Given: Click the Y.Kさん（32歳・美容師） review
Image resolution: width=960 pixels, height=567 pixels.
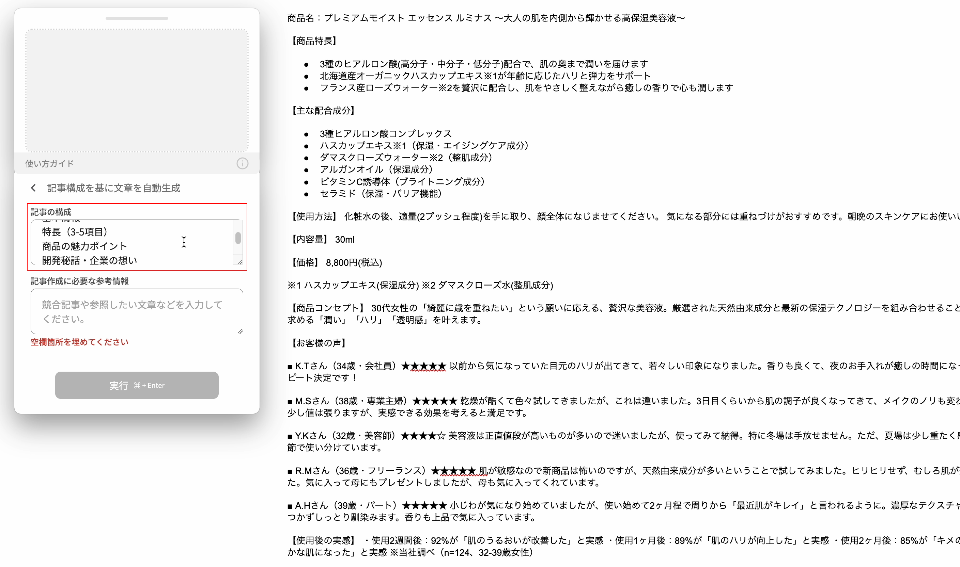Looking at the screenshot, I should pos(623,441).
